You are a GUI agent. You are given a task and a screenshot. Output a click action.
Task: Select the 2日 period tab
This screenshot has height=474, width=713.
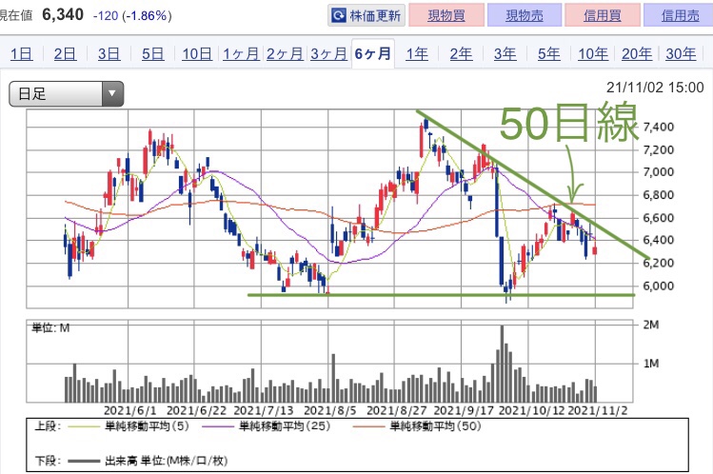tap(65, 54)
